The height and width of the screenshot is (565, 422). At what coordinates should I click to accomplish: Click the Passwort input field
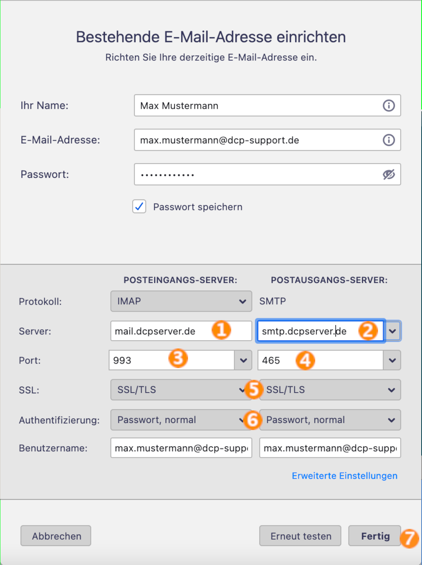click(x=267, y=174)
